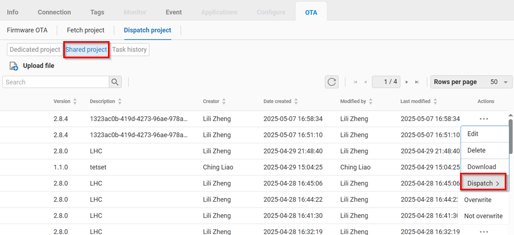Sort by Date created column
Screen dimensions: 514x235
(296, 102)
